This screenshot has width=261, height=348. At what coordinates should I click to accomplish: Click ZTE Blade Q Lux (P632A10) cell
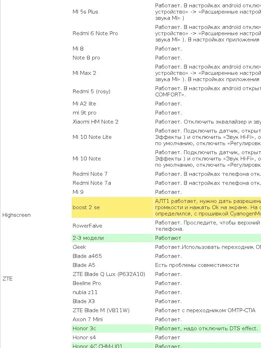[x=109, y=275]
